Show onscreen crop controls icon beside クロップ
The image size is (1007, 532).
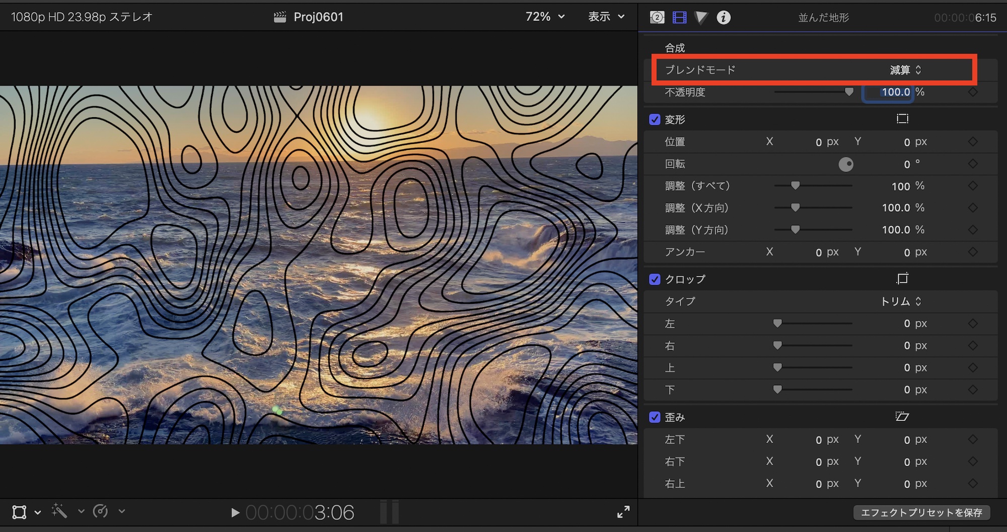coord(902,279)
